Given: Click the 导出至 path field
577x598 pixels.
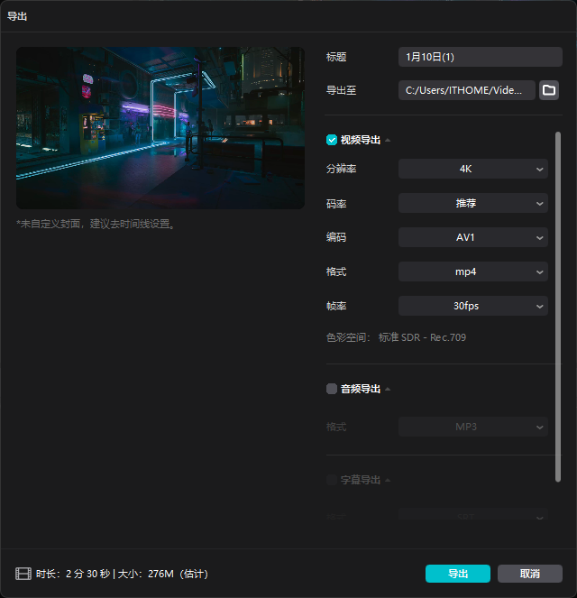Looking at the screenshot, I should pos(466,90).
